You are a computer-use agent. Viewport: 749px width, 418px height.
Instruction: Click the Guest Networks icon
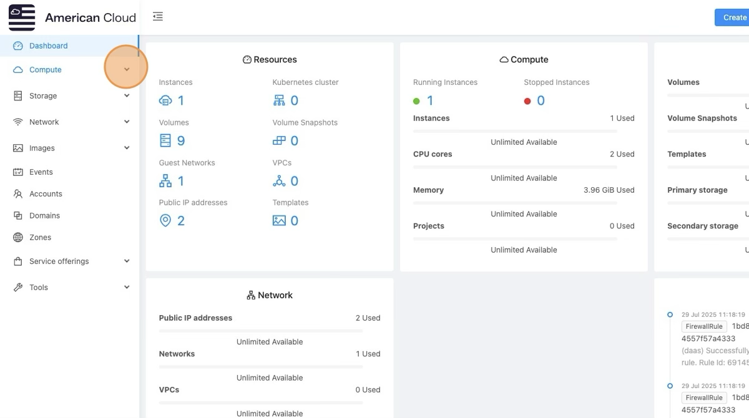(165, 181)
